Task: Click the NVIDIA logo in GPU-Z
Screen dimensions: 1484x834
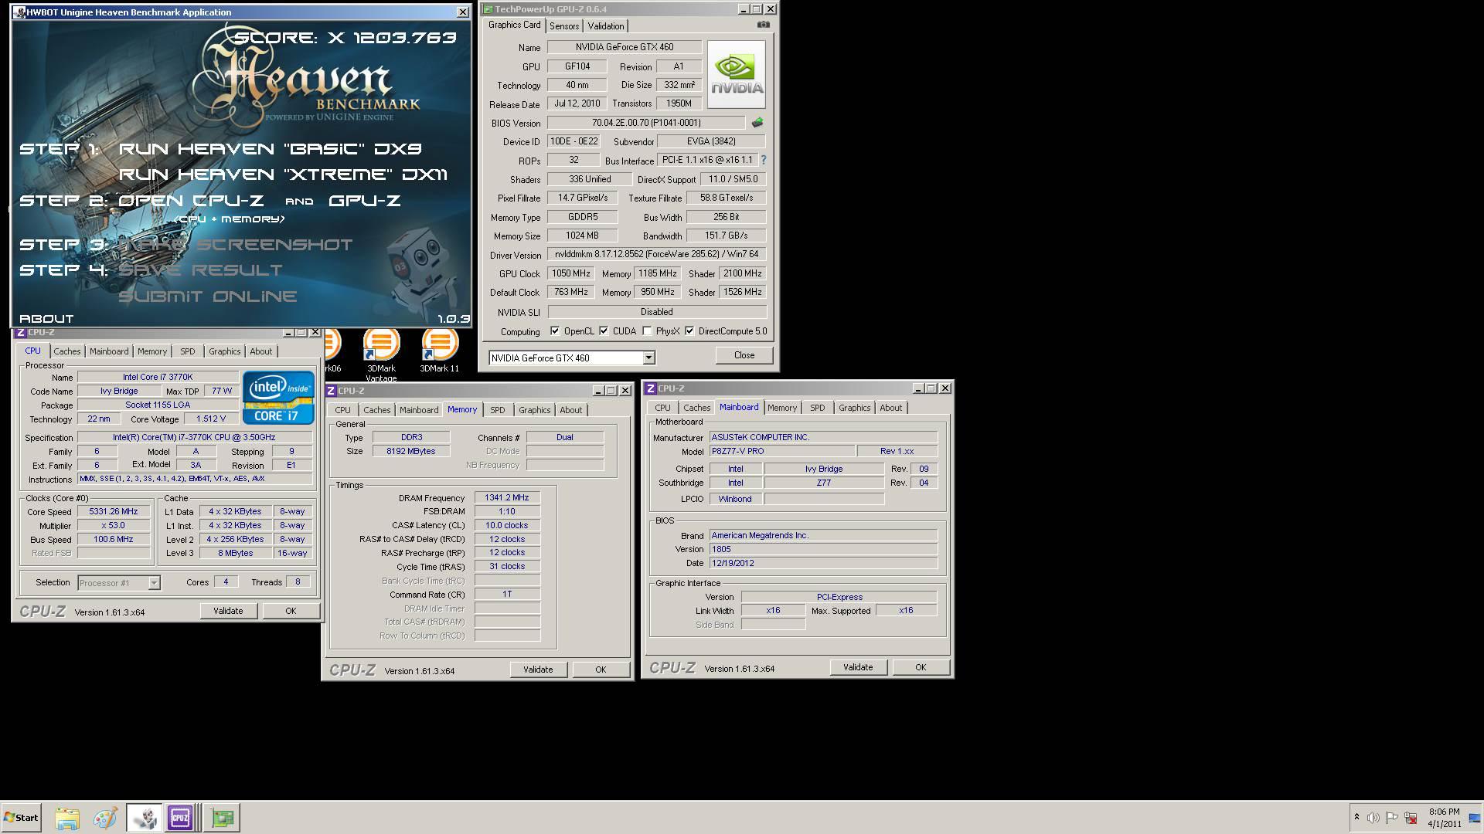Action: coord(736,74)
